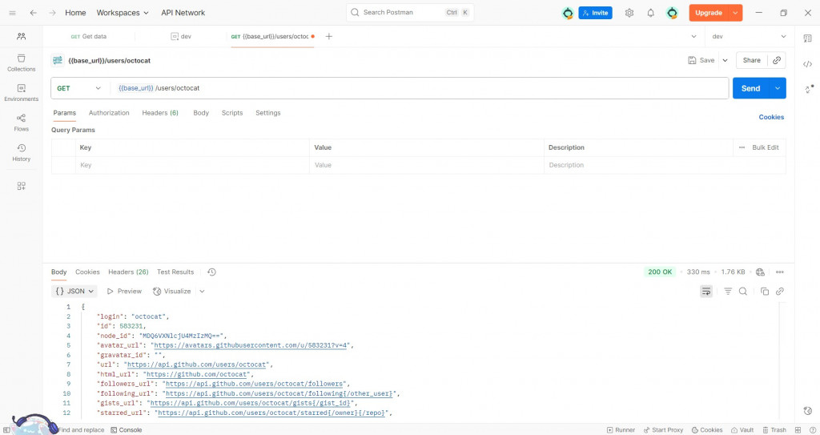
Task: Go forward with the right arrow
Action: click(52, 13)
